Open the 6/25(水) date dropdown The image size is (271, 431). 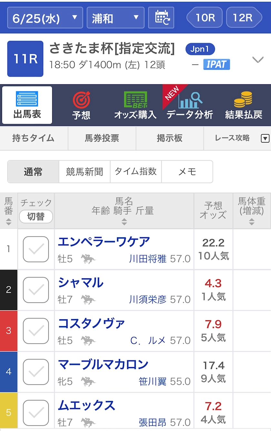pyautogui.click(x=45, y=18)
